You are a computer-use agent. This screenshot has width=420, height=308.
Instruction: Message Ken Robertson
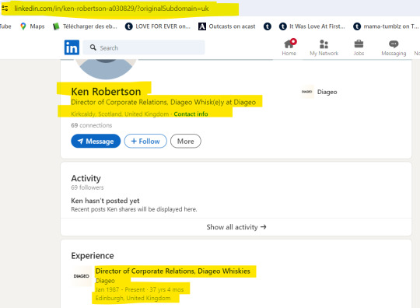point(96,141)
